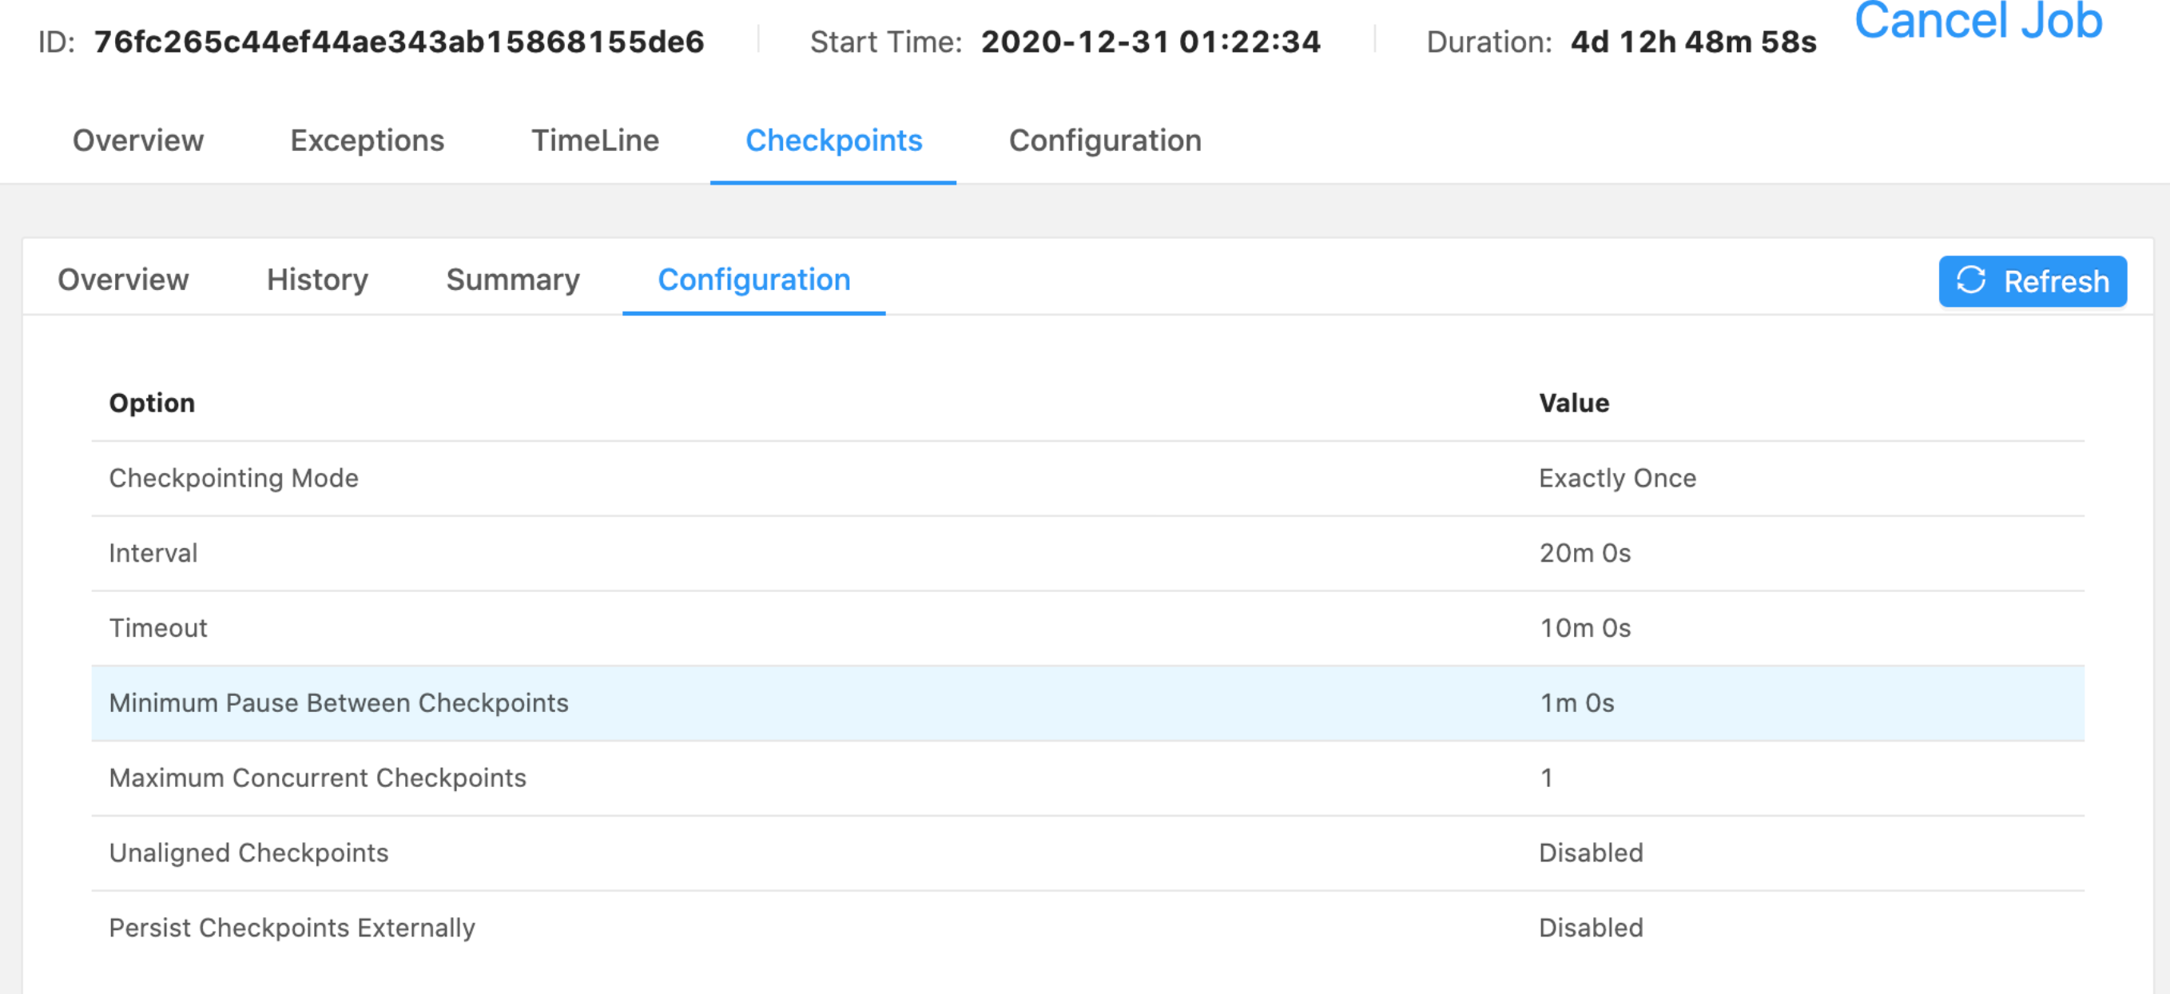The width and height of the screenshot is (2170, 994).
Task: Open the checkpoint Overview sub-tab beside History
Action: point(123,280)
